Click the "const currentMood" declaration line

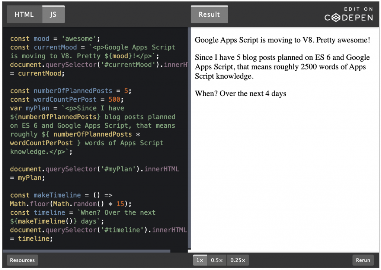[93, 47]
